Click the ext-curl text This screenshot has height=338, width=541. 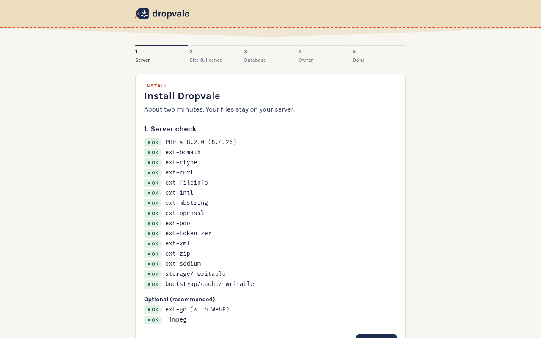179,172
